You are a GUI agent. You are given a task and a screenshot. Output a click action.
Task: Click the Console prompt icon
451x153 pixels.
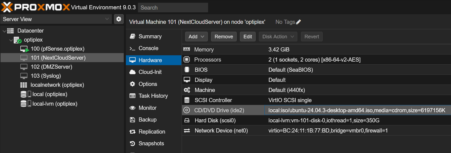132,48
